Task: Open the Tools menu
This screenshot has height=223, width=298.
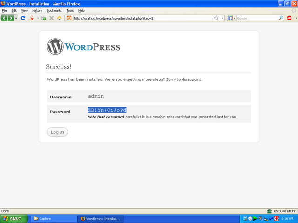Action: [x=70, y=11]
